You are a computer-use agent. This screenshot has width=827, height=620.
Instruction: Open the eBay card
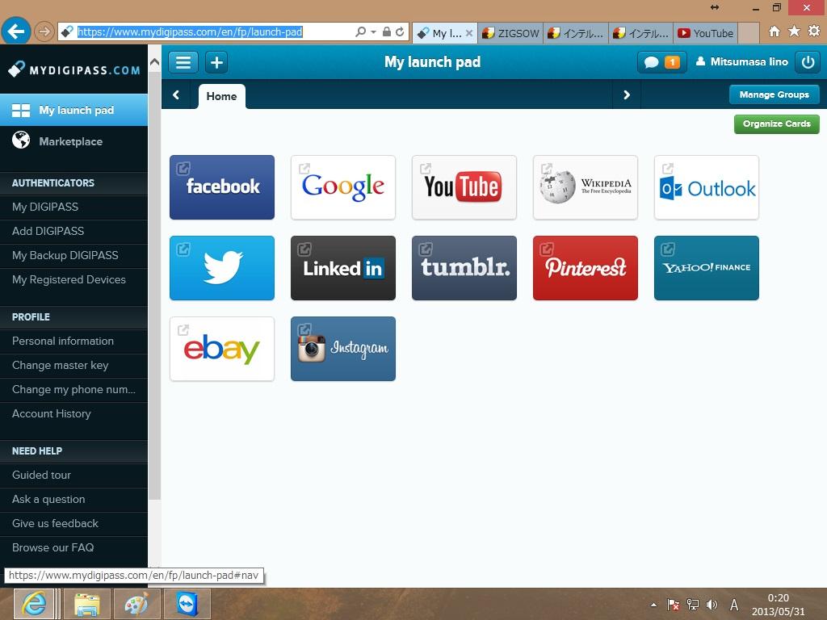[221, 349]
